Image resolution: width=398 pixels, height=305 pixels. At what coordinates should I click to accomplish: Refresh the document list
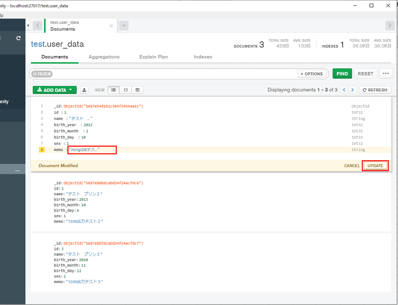pos(375,90)
